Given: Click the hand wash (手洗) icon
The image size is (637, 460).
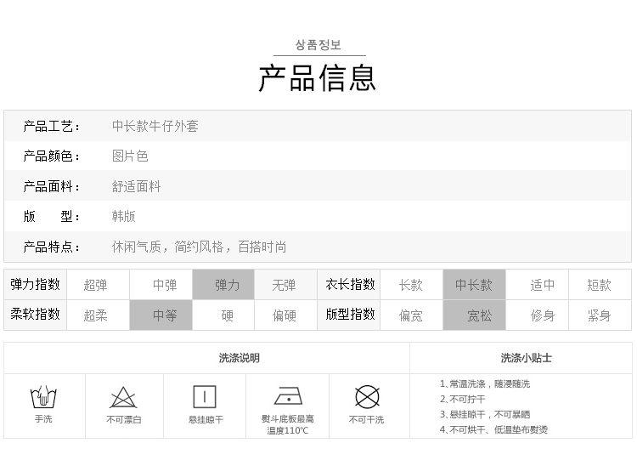Looking at the screenshot, I should [x=43, y=397].
